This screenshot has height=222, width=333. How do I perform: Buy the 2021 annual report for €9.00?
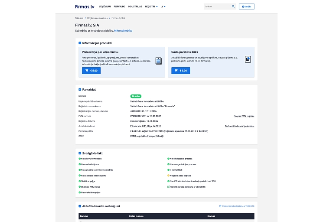(181, 71)
